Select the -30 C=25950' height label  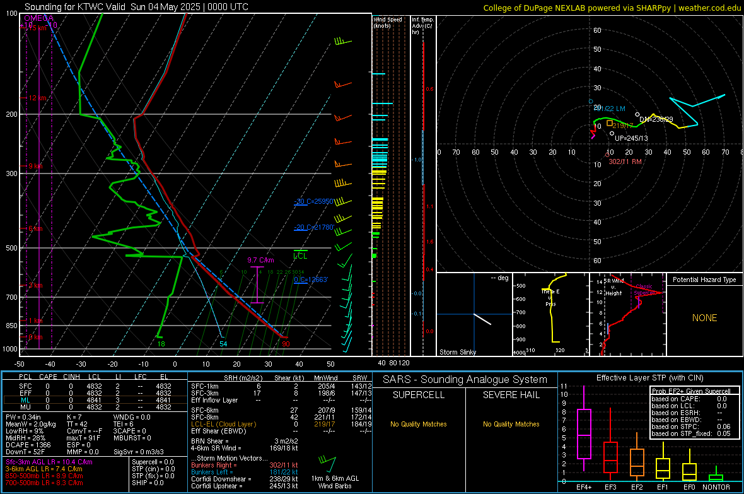point(313,201)
